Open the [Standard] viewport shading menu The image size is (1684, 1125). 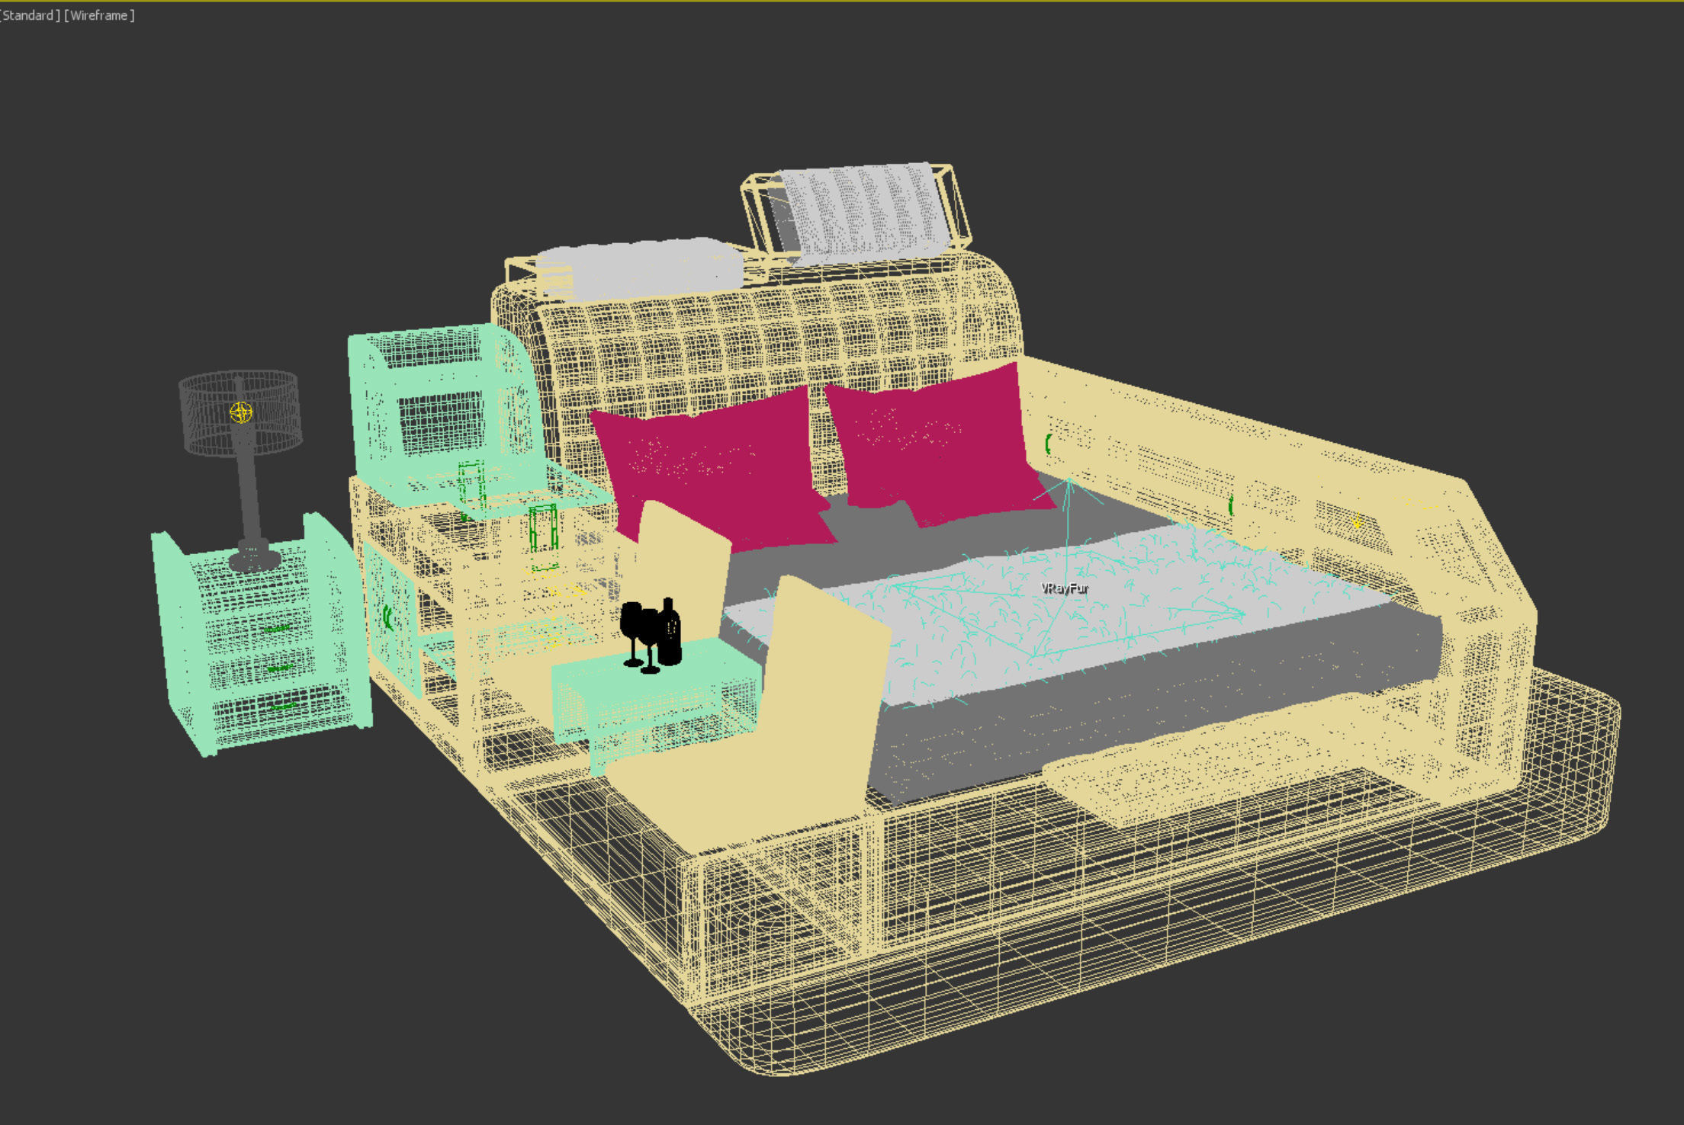(30, 15)
